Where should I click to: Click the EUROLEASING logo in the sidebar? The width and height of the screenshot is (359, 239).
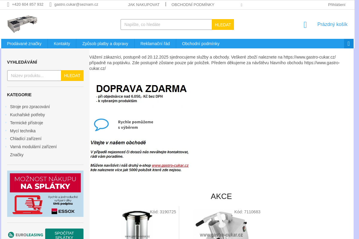click(x=25, y=235)
